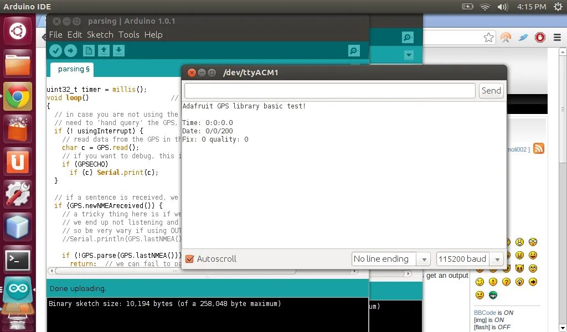Viewport: 567px width, 332px height.
Task: Open the sound volume indicator
Action: 503,7
